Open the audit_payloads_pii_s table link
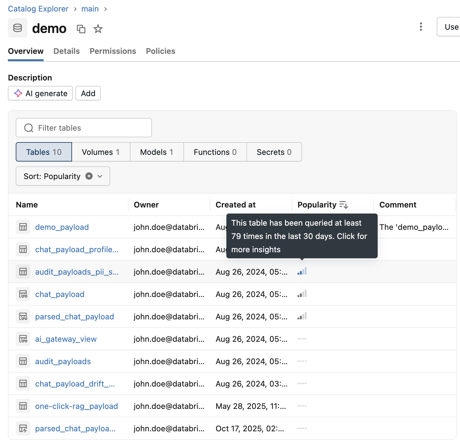The height and width of the screenshot is (444, 460). pyautogui.click(x=77, y=272)
